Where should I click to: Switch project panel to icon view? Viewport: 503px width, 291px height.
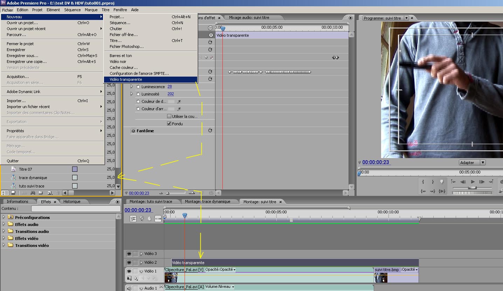point(13,193)
